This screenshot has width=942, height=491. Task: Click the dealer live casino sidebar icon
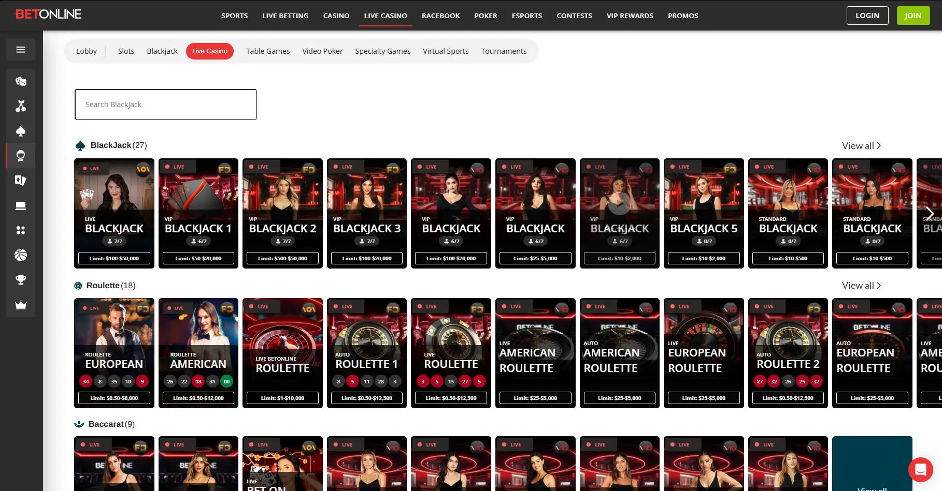(21, 156)
